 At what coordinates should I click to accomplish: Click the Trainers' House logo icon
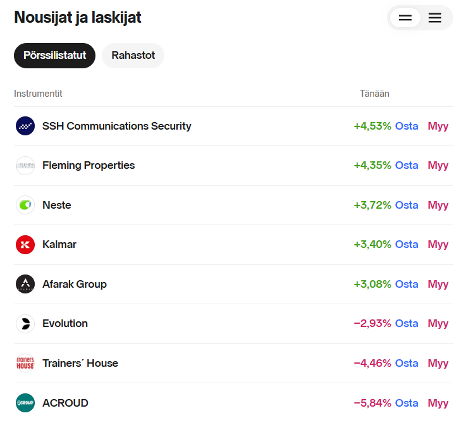(25, 363)
